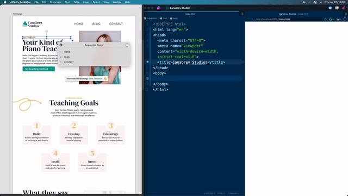This screenshot has width=348, height=196.
Task: Open the Help menu
Action: click(127, 2)
